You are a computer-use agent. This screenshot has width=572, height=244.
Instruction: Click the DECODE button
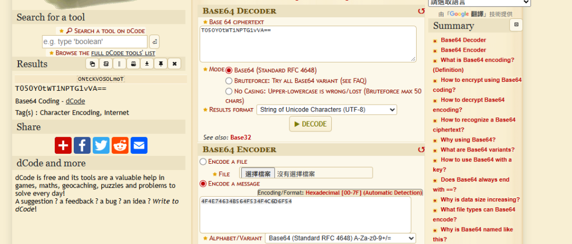[311, 124]
